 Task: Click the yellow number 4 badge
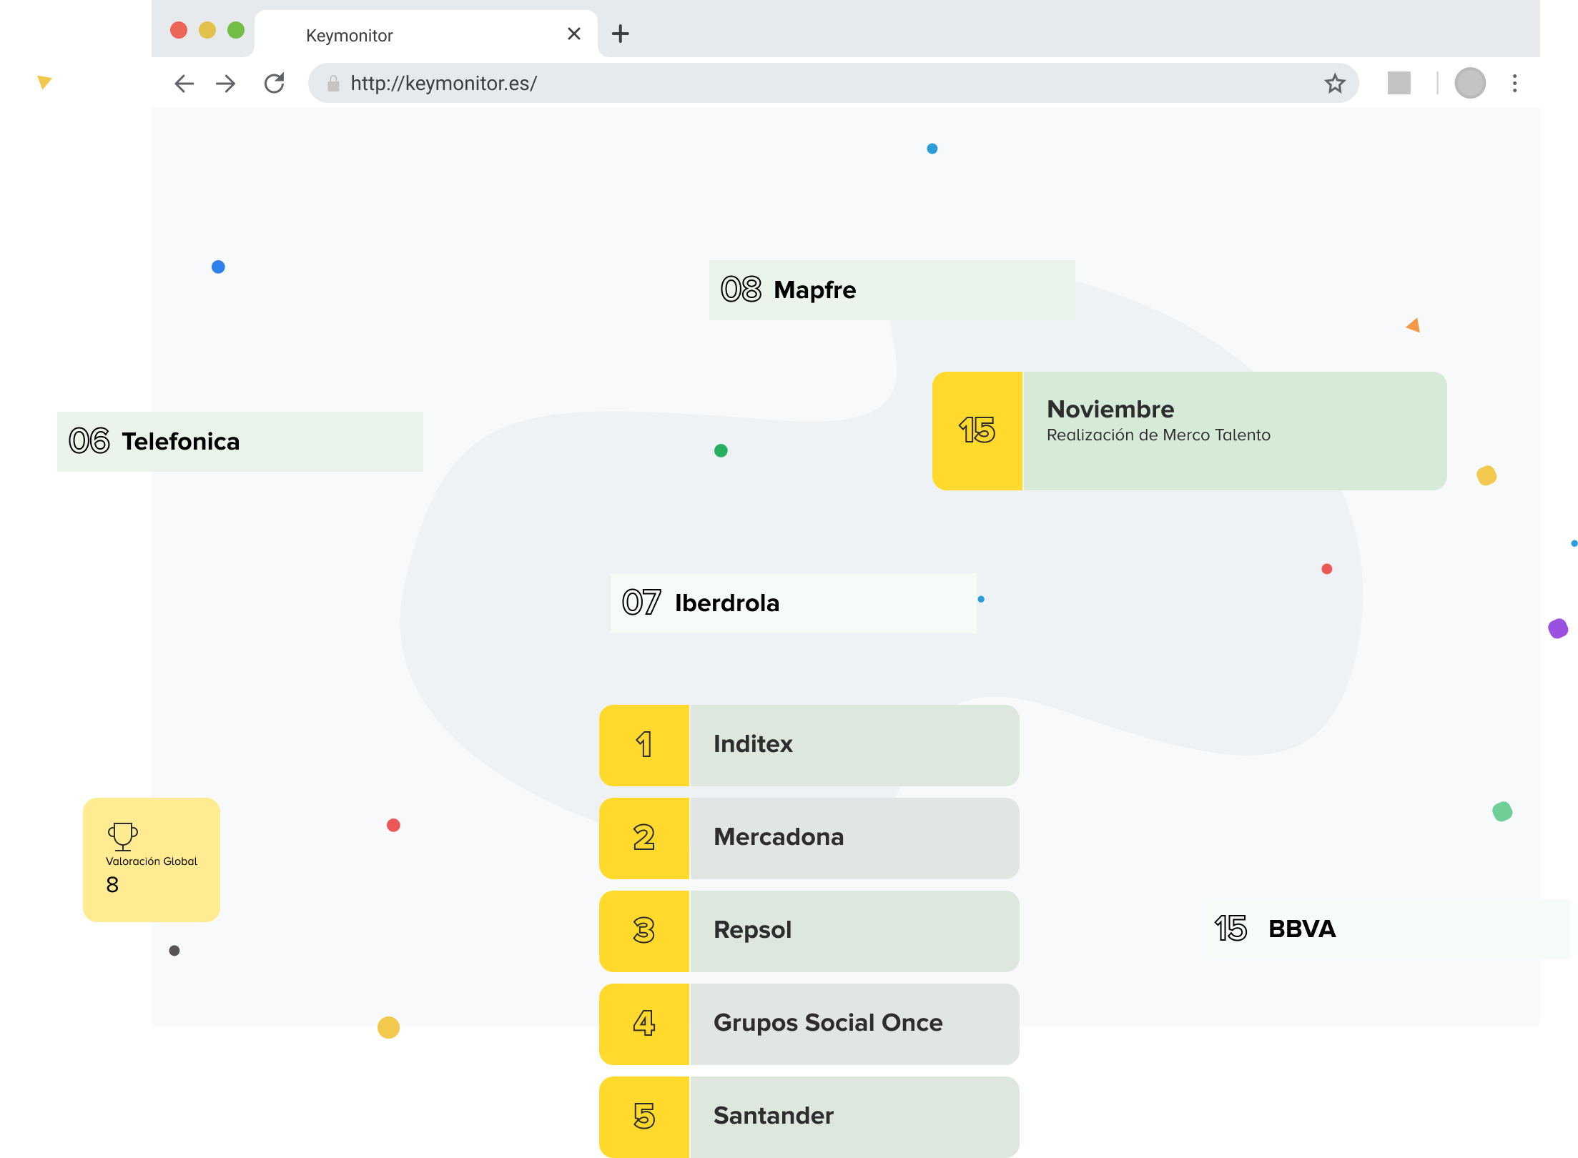644,1024
